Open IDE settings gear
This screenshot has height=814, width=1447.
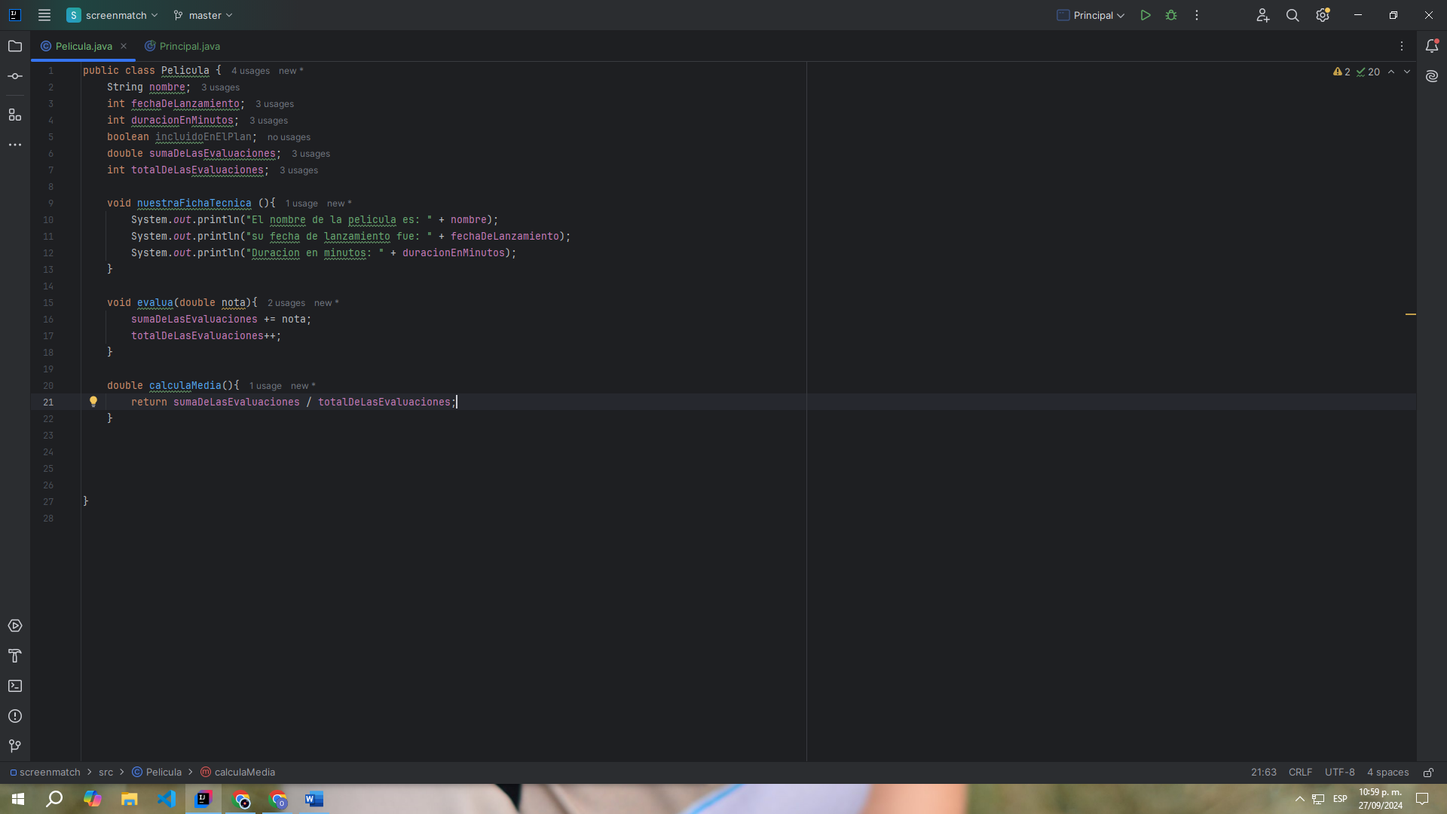[1323, 15]
